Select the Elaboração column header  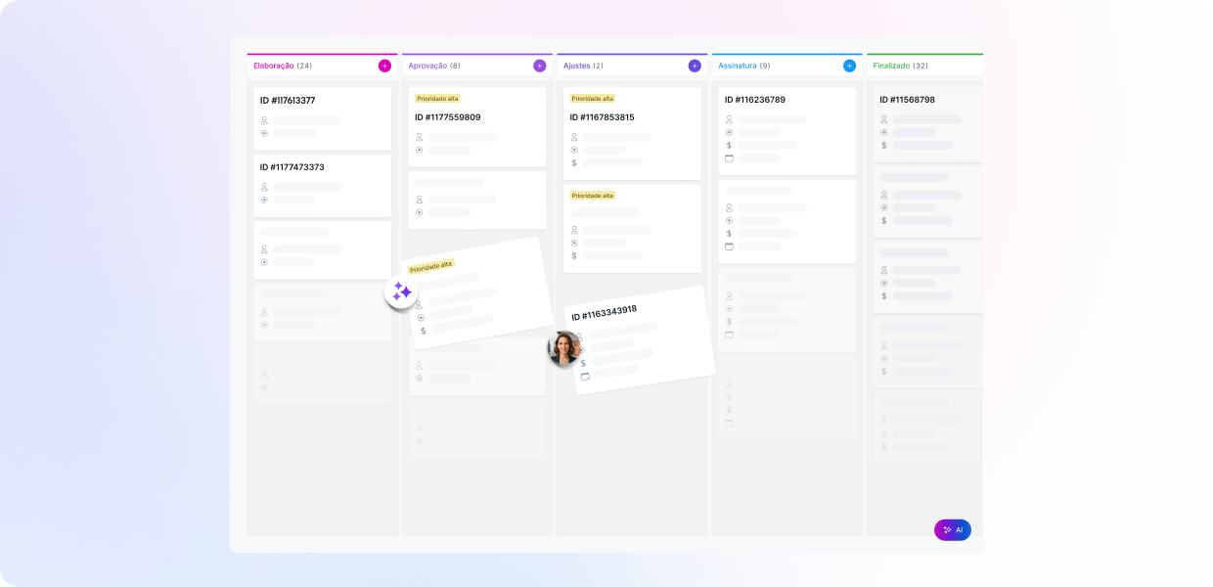click(x=274, y=66)
